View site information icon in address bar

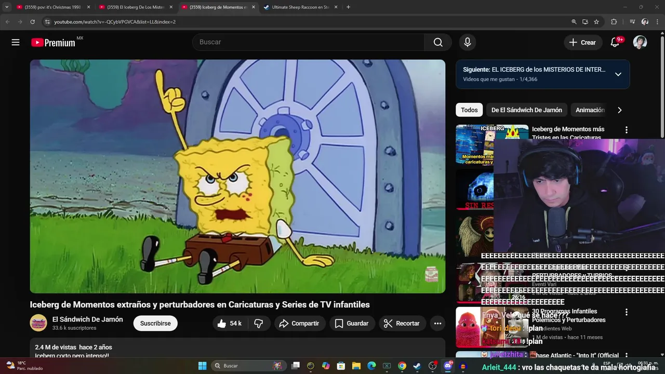[47, 22]
